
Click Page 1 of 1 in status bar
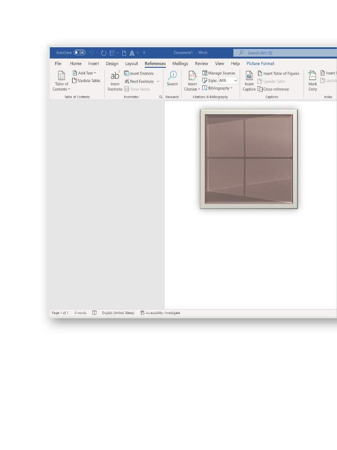pyautogui.click(x=60, y=313)
